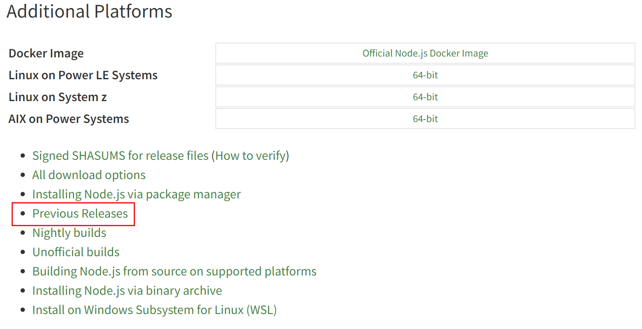Select the Additional Platforms heading
This screenshot has height=329, width=642.
tap(90, 12)
